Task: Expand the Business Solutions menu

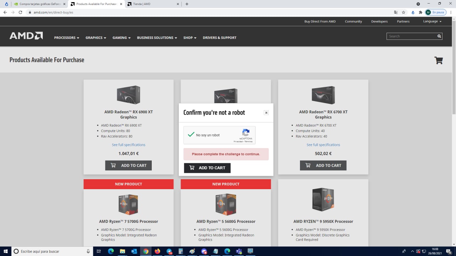Action: click(157, 38)
